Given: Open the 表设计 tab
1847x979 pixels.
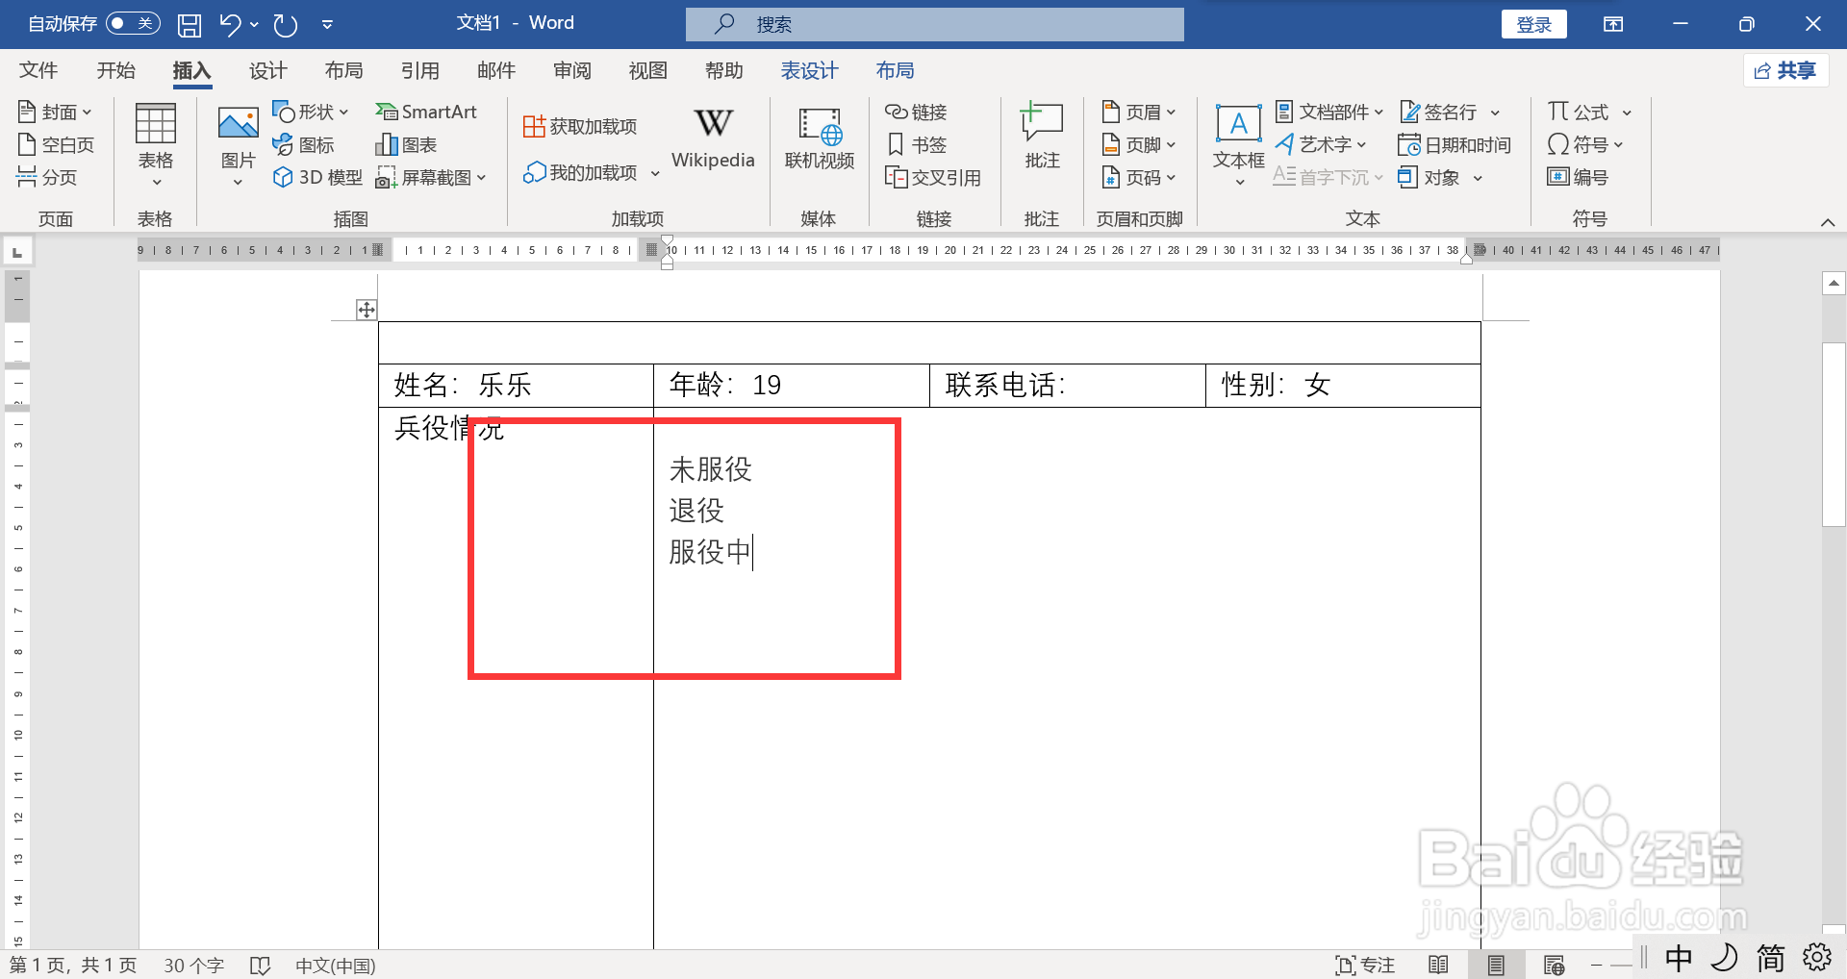Looking at the screenshot, I should [809, 70].
